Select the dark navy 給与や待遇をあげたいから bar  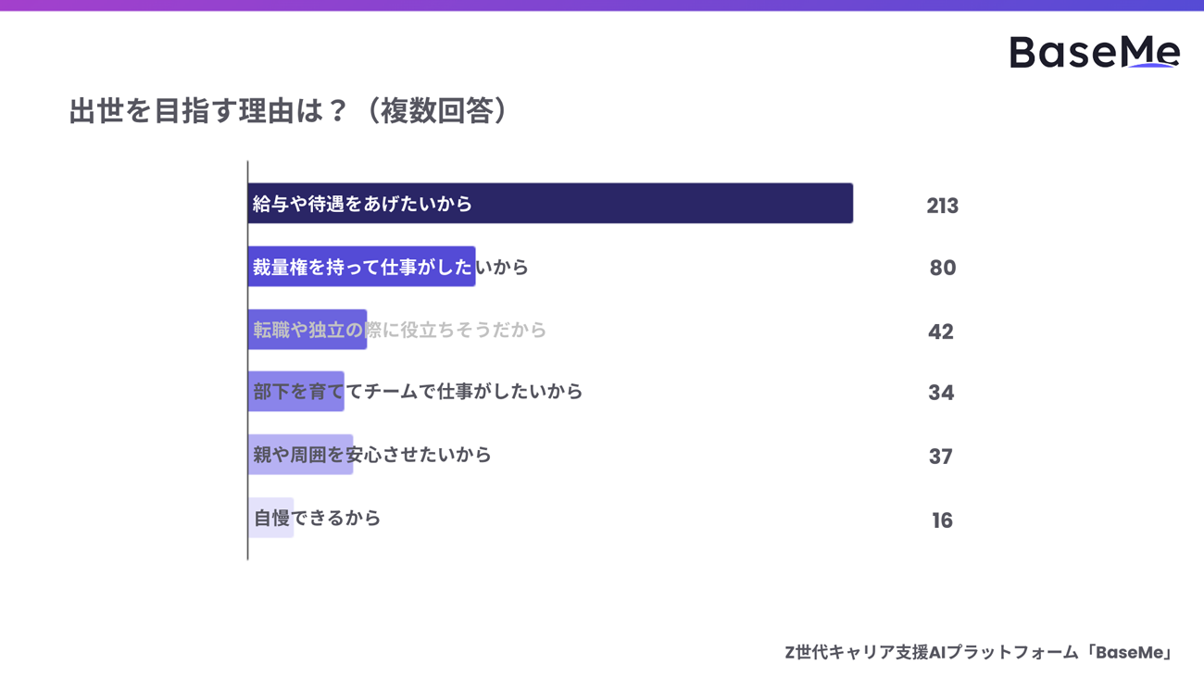(x=550, y=204)
